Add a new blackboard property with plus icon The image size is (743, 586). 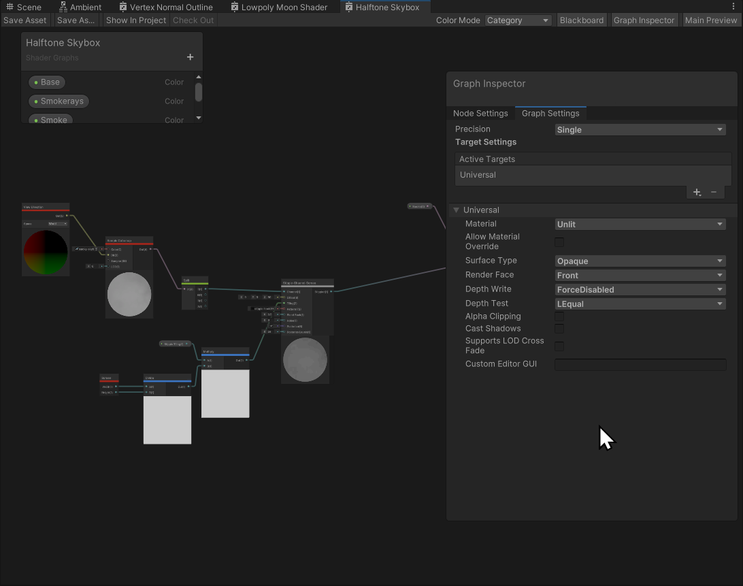190,57
